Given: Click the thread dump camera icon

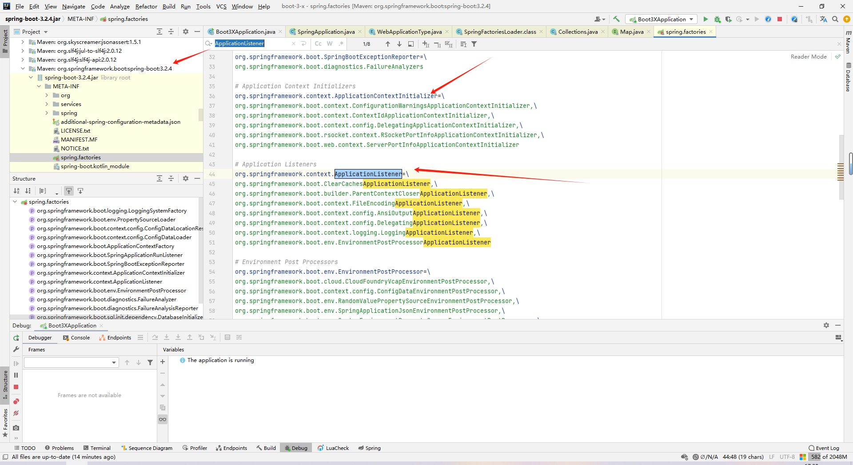Looking at the screenshot, I should tap(16, 428).
